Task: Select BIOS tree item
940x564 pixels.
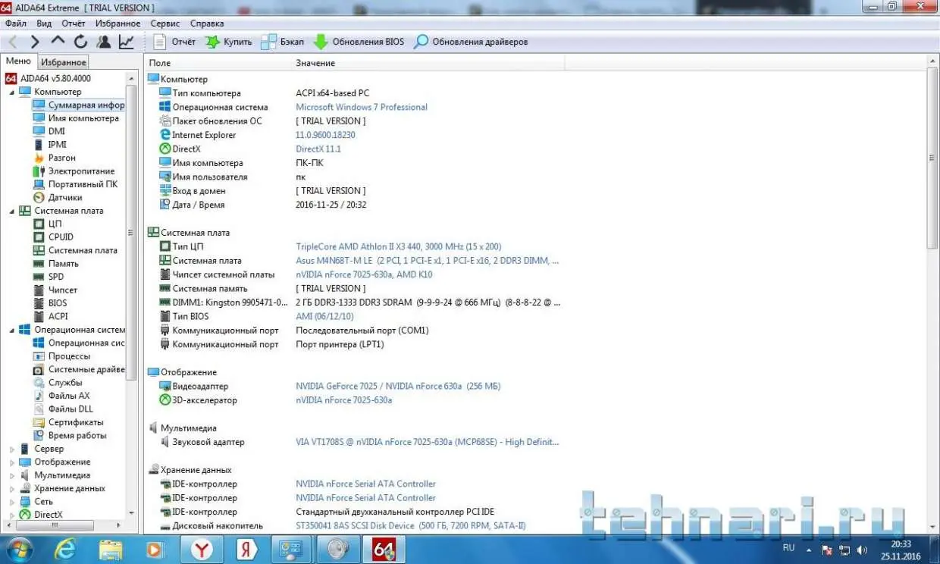Action: (51, 303)
